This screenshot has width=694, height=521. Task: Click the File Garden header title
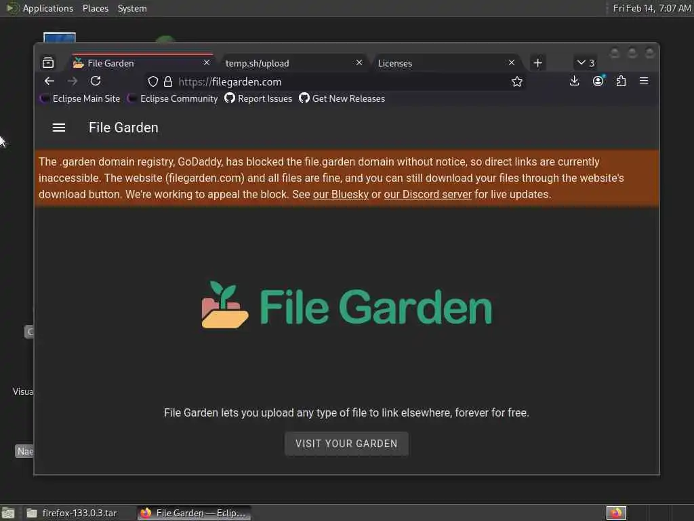tap(123, 128)
